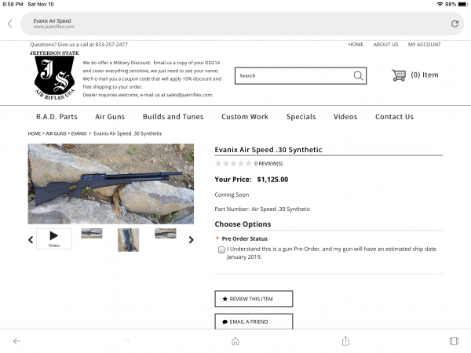Select the last rifle thumbnail before right arrow
Image resolution: width=471 pixels, height=353 pixels.
click(x=166, y=233)
